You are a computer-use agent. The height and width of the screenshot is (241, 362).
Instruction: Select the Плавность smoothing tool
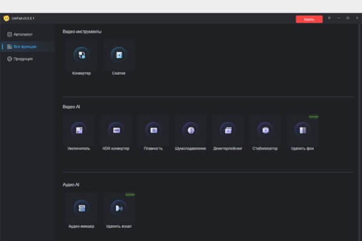153,134
